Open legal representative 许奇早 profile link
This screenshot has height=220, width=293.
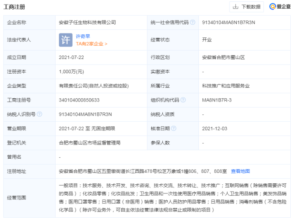pyautogui.click(x=83, y=36)
